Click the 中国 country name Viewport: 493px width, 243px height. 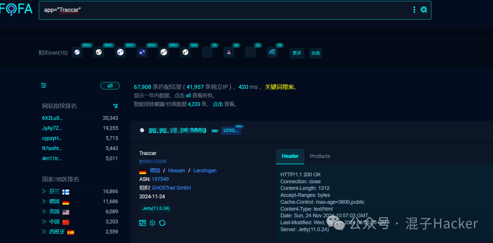click(54, 222)
